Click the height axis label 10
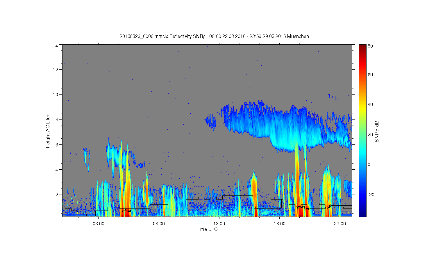This screenshot has width=436, height=261. [x=55, y=94]
